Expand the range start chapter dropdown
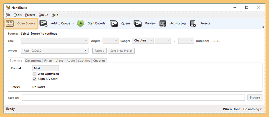269x117 pixels. point(163,41)
